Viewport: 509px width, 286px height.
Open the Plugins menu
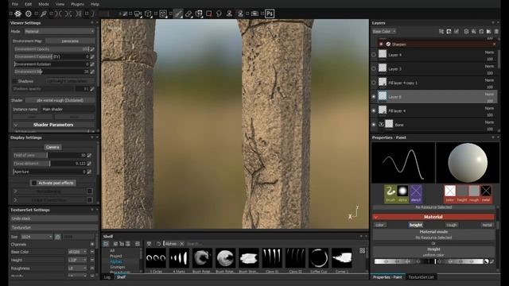[77, 4]
